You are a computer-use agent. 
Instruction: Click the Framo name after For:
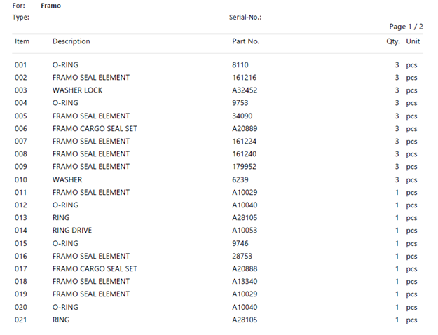50,6
